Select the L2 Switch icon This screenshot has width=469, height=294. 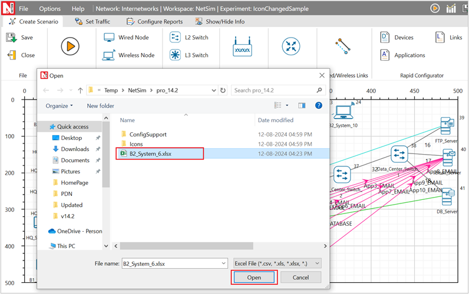coord(175,37)
